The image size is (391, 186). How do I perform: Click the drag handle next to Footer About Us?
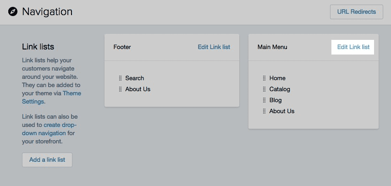coord(120,89)
